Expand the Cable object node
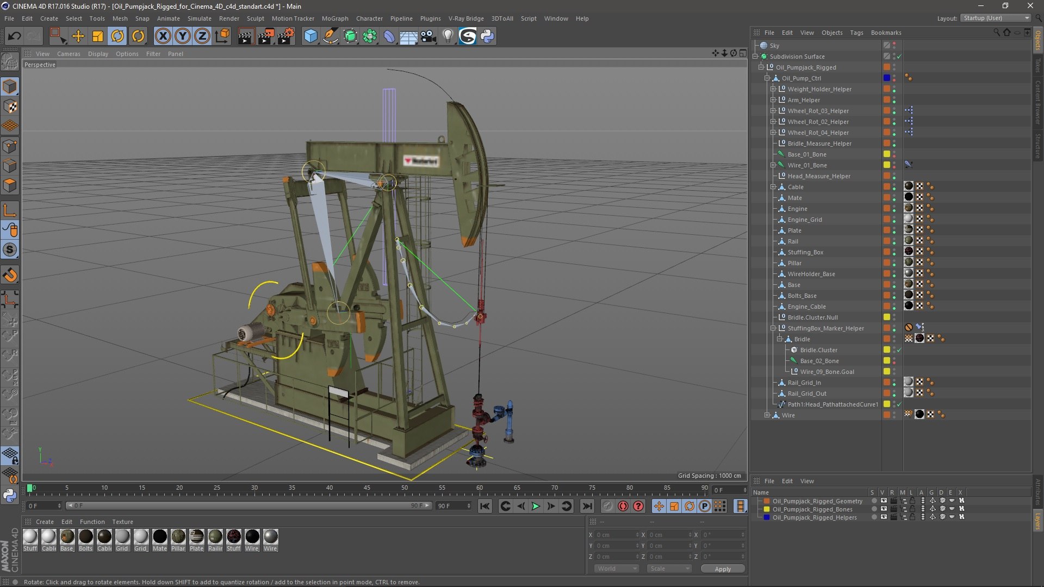 [773, 187]
